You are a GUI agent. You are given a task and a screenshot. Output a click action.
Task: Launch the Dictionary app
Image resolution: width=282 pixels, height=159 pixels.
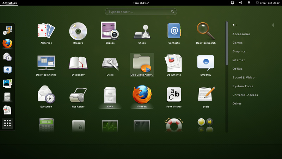click(x=78, y=65)
